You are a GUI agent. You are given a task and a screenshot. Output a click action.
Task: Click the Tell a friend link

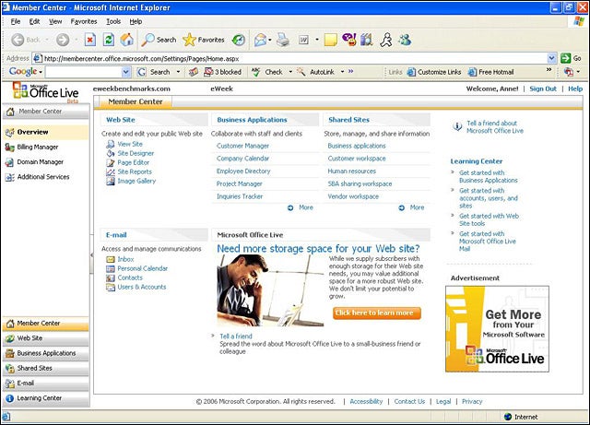click(236, 336)
